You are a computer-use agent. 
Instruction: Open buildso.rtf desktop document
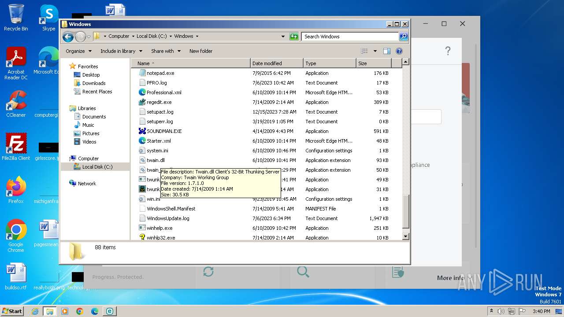pos(16,276)
